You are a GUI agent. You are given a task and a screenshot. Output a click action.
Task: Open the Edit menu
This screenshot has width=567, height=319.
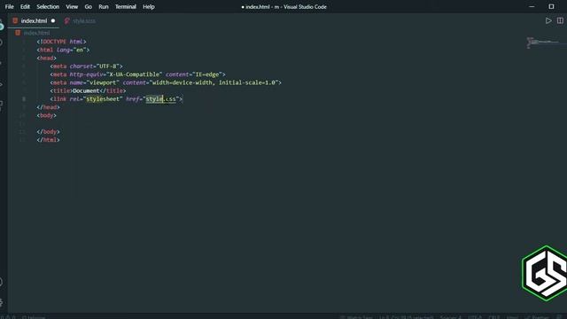[25, 6]
